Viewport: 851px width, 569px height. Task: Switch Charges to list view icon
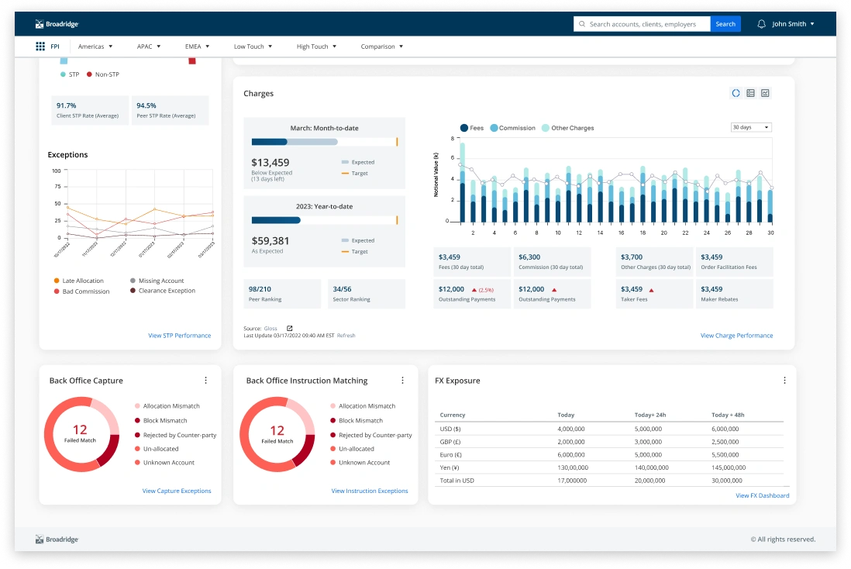tap(750, 92)
